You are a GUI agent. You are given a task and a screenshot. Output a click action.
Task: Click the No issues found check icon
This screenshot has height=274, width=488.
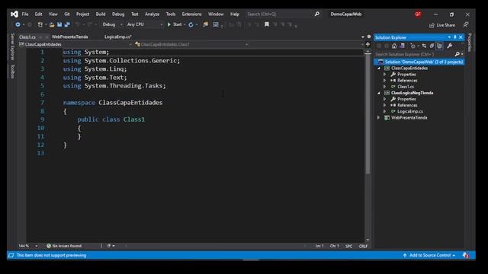(49, 246)
